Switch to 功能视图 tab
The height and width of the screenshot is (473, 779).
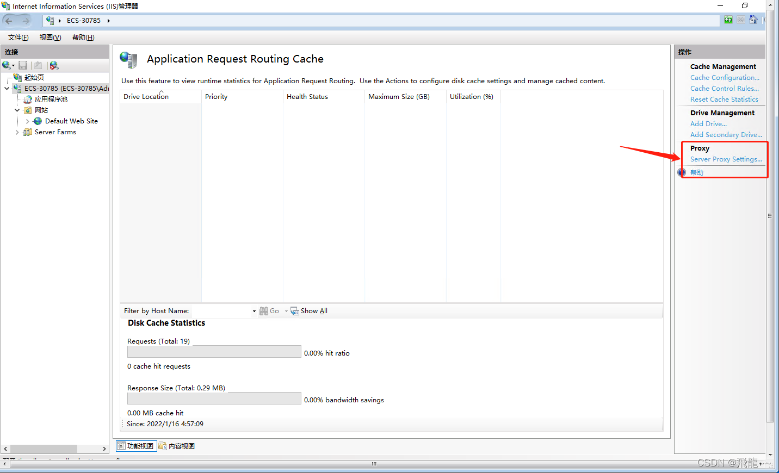pyautogui.click(x=136, y=446)
